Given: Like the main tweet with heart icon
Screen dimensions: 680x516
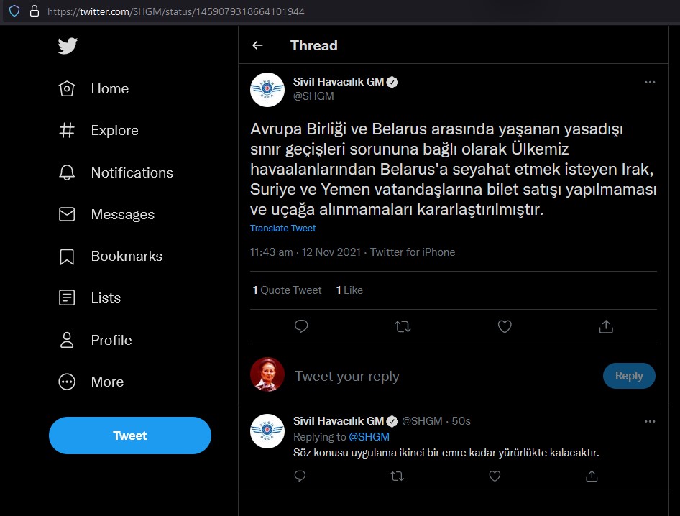Looking at the screenshot, I should (x=505, y=326).
